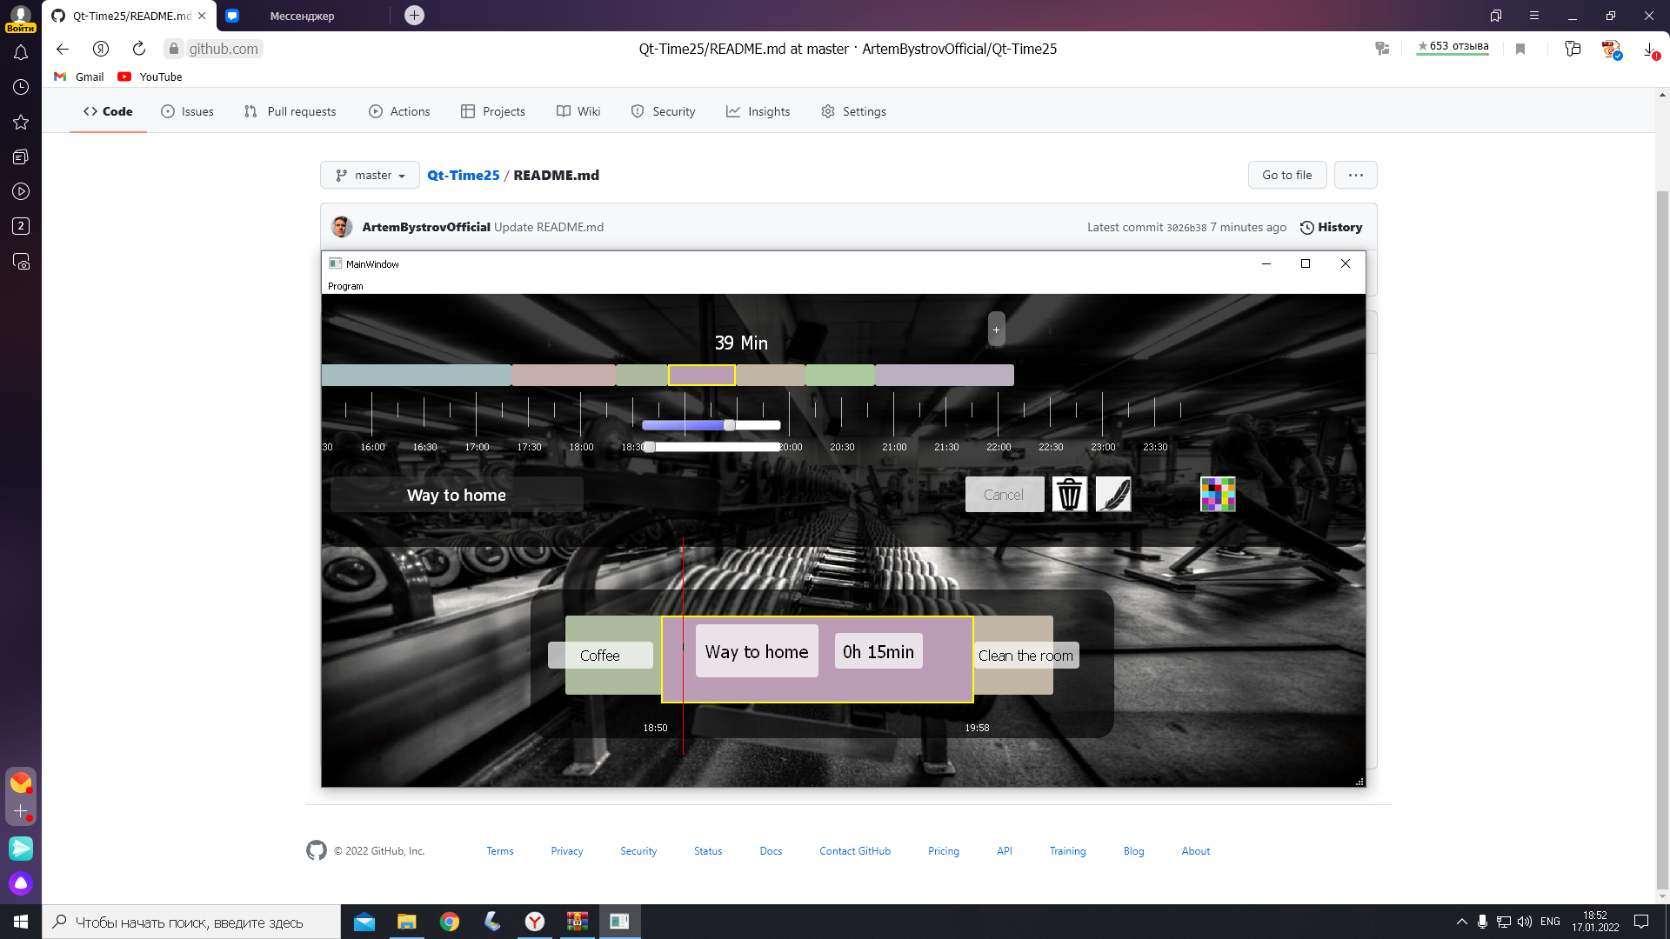Delete the task using the trash icon
The width and height of the screenshot is (1670, 939).
point(1070,494)
